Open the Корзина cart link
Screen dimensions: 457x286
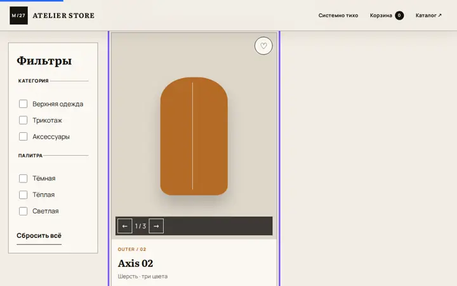(x=381, y=15)
